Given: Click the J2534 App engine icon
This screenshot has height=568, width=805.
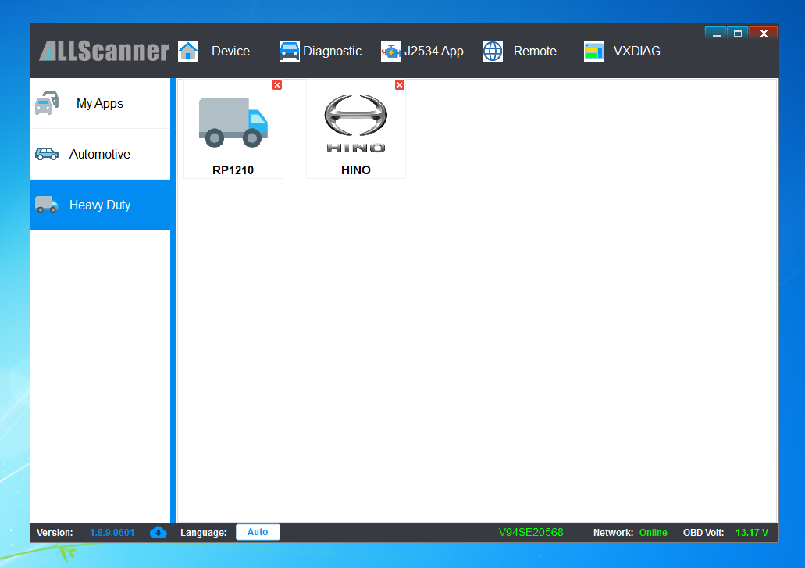Looking at the screenshot, I should 390,52.
